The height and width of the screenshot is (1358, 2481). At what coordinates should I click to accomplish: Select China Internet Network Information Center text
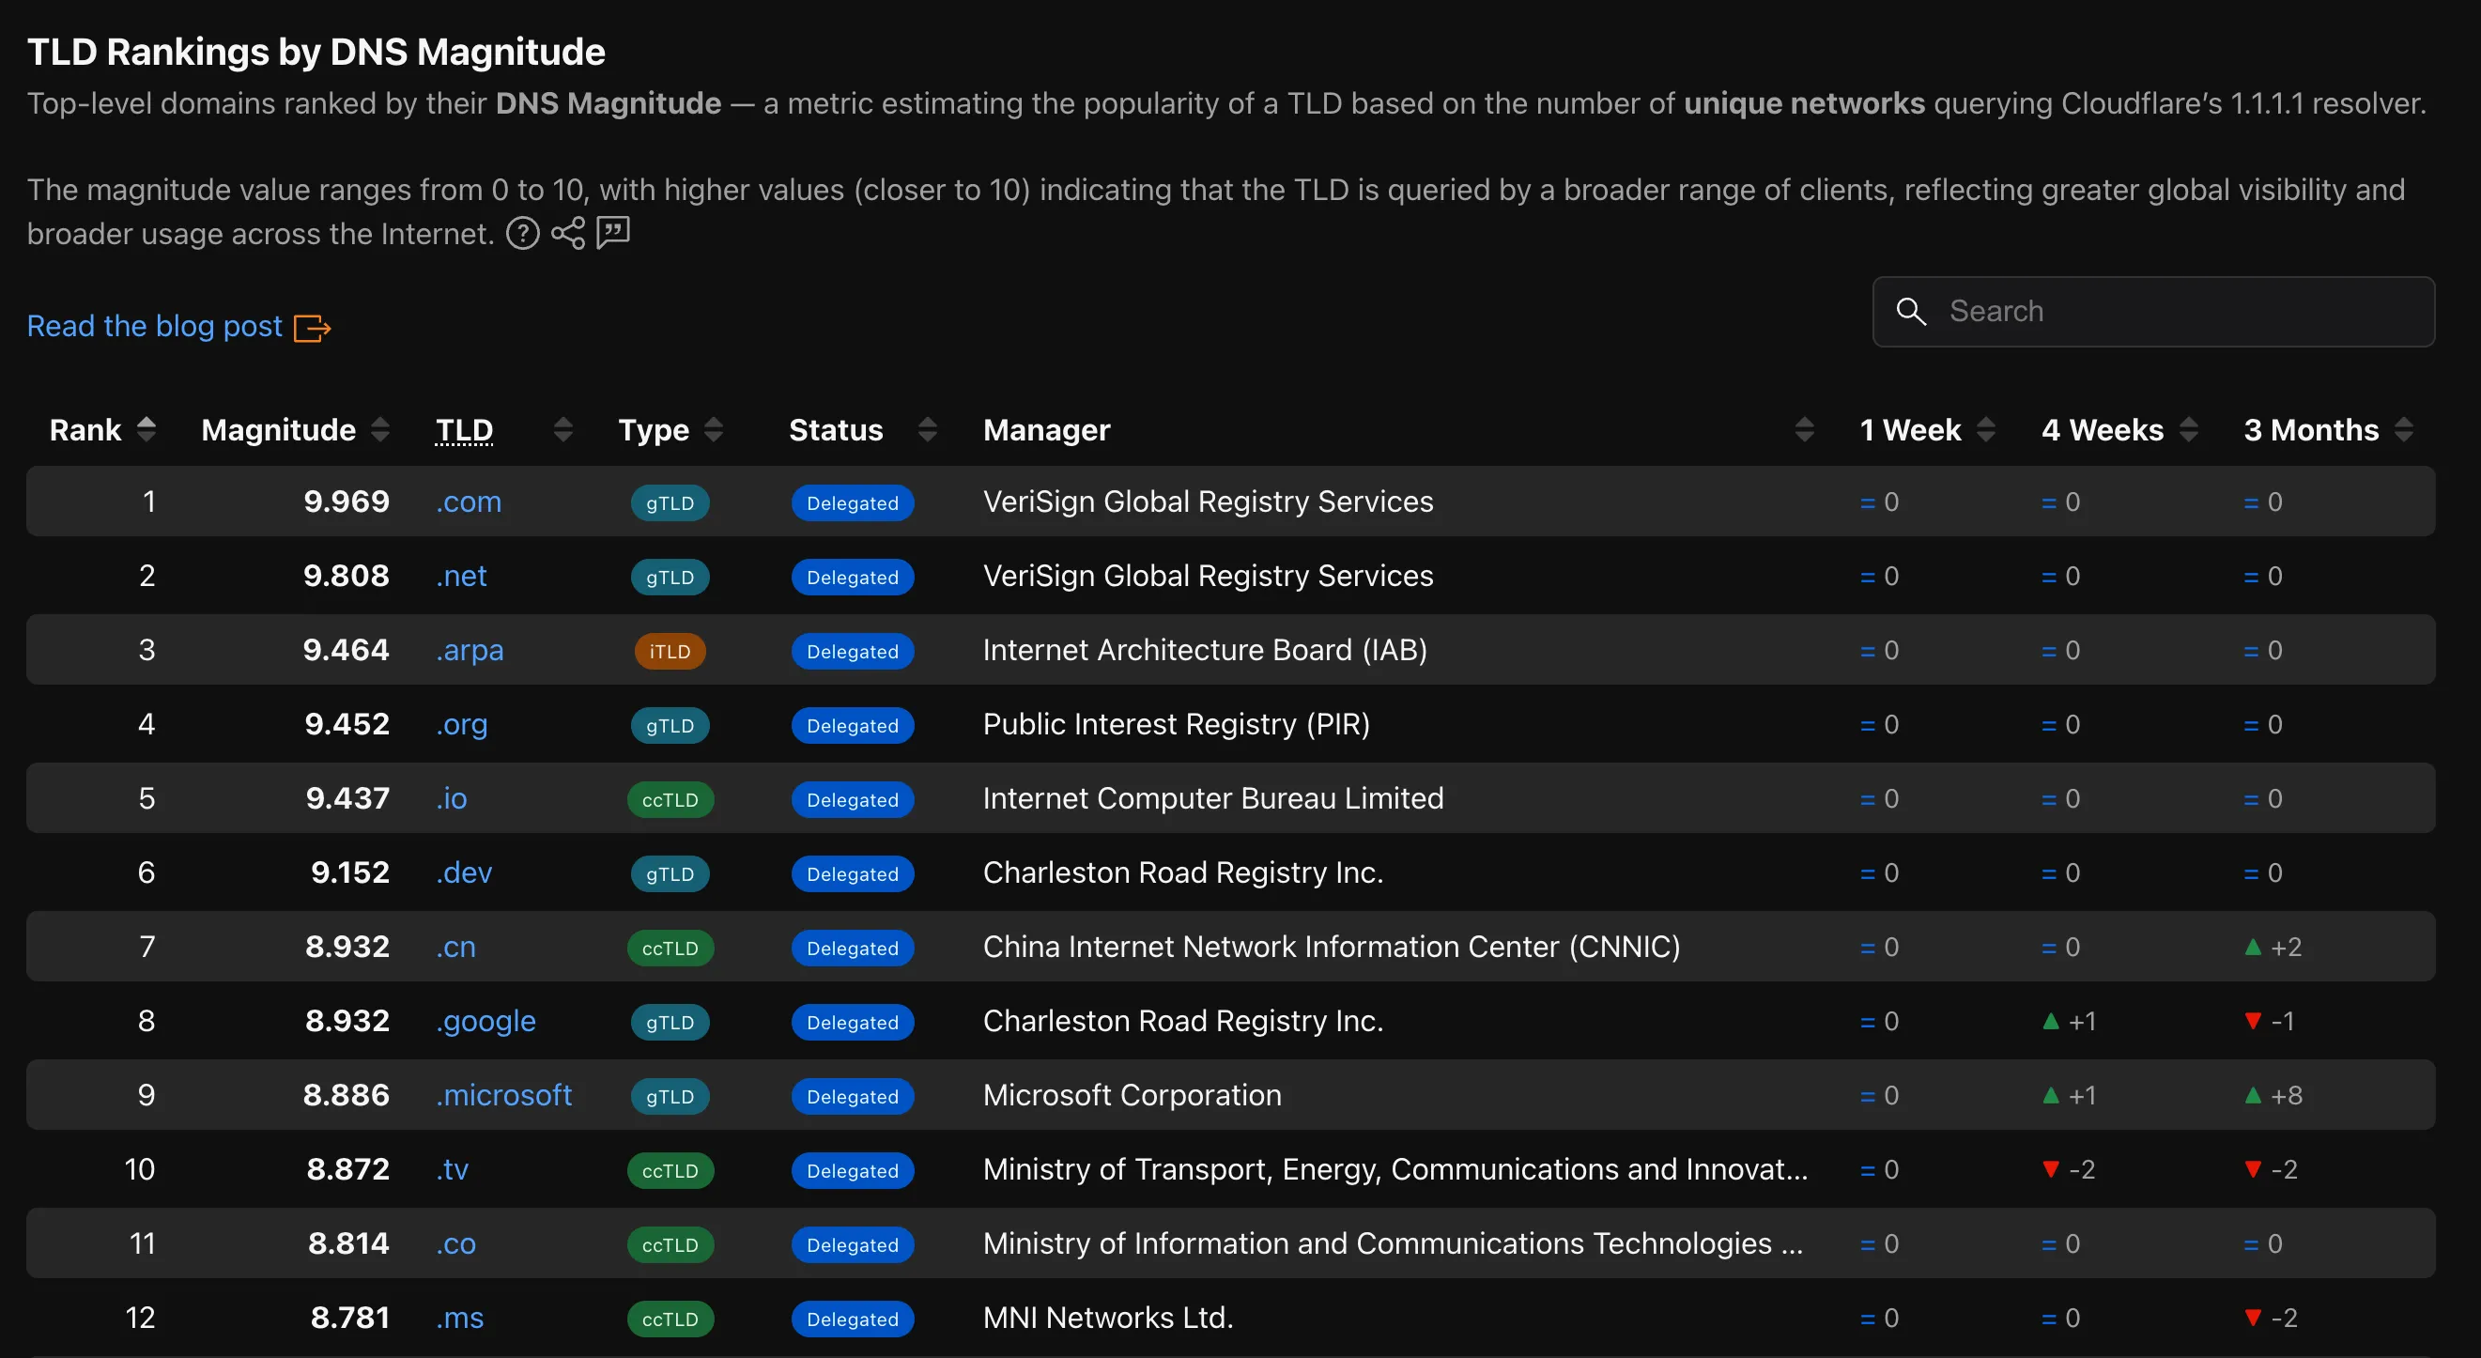1271,947
